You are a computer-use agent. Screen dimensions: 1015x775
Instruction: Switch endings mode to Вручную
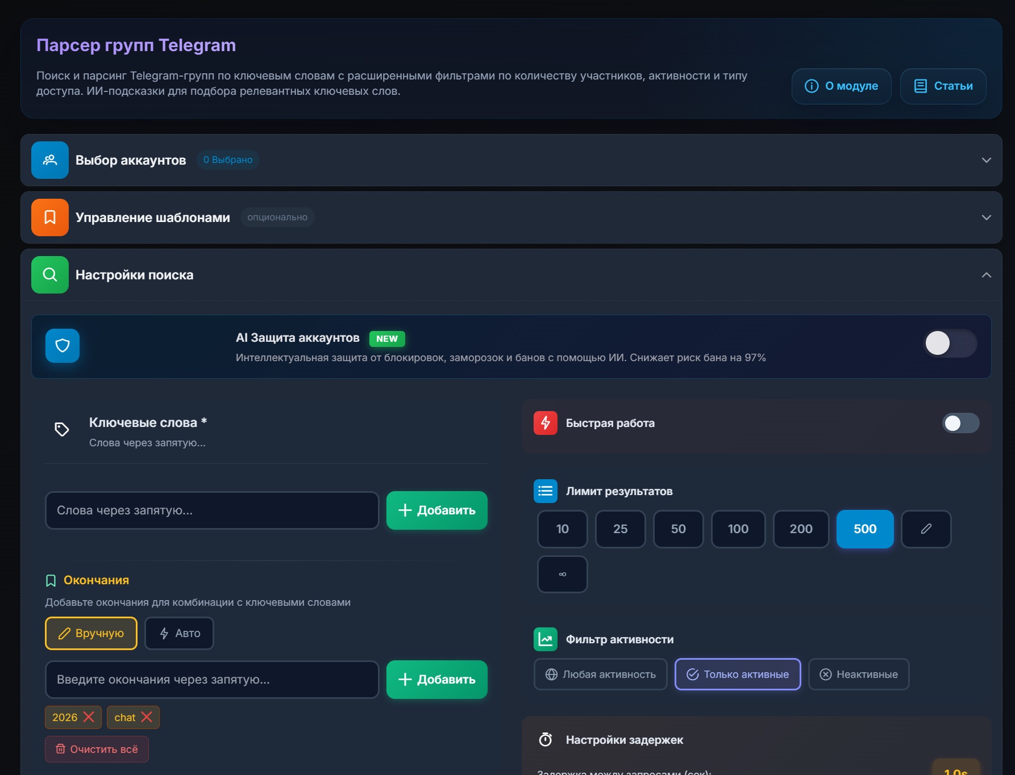(x=91, y=633)
